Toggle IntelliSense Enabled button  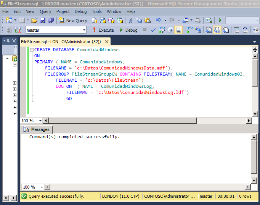coord(178,30)
